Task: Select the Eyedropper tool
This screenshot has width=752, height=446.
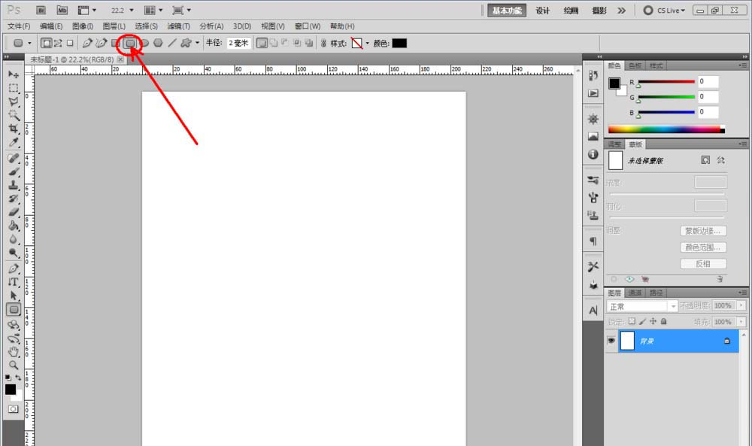Action: (x=14, y=142)
